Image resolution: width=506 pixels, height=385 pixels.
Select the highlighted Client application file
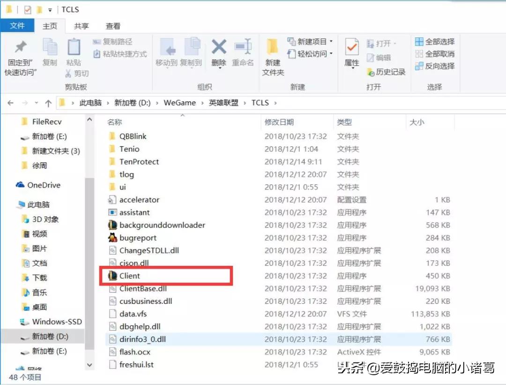click(x=130, y=276)
